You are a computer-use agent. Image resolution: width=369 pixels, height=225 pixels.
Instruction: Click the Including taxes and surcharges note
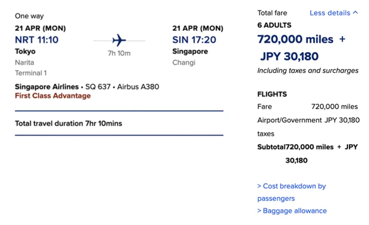pyautogui.click(x=308, y=71)
